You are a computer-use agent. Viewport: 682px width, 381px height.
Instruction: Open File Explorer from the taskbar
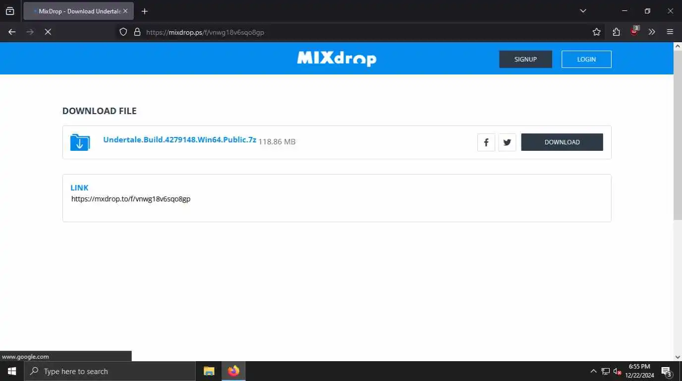209,371
